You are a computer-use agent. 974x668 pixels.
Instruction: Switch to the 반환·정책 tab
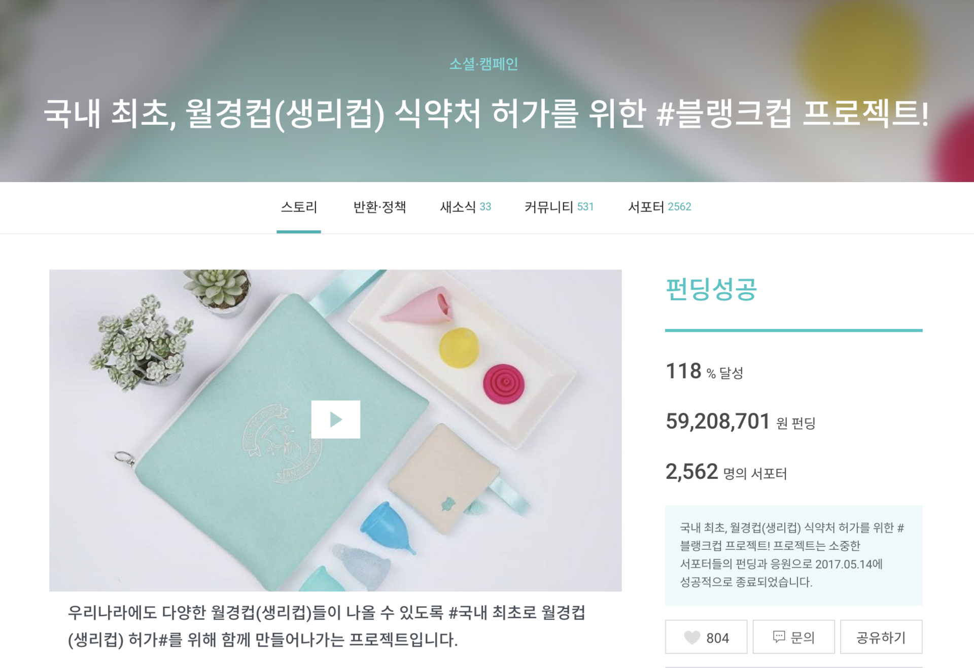pos(379,207)
